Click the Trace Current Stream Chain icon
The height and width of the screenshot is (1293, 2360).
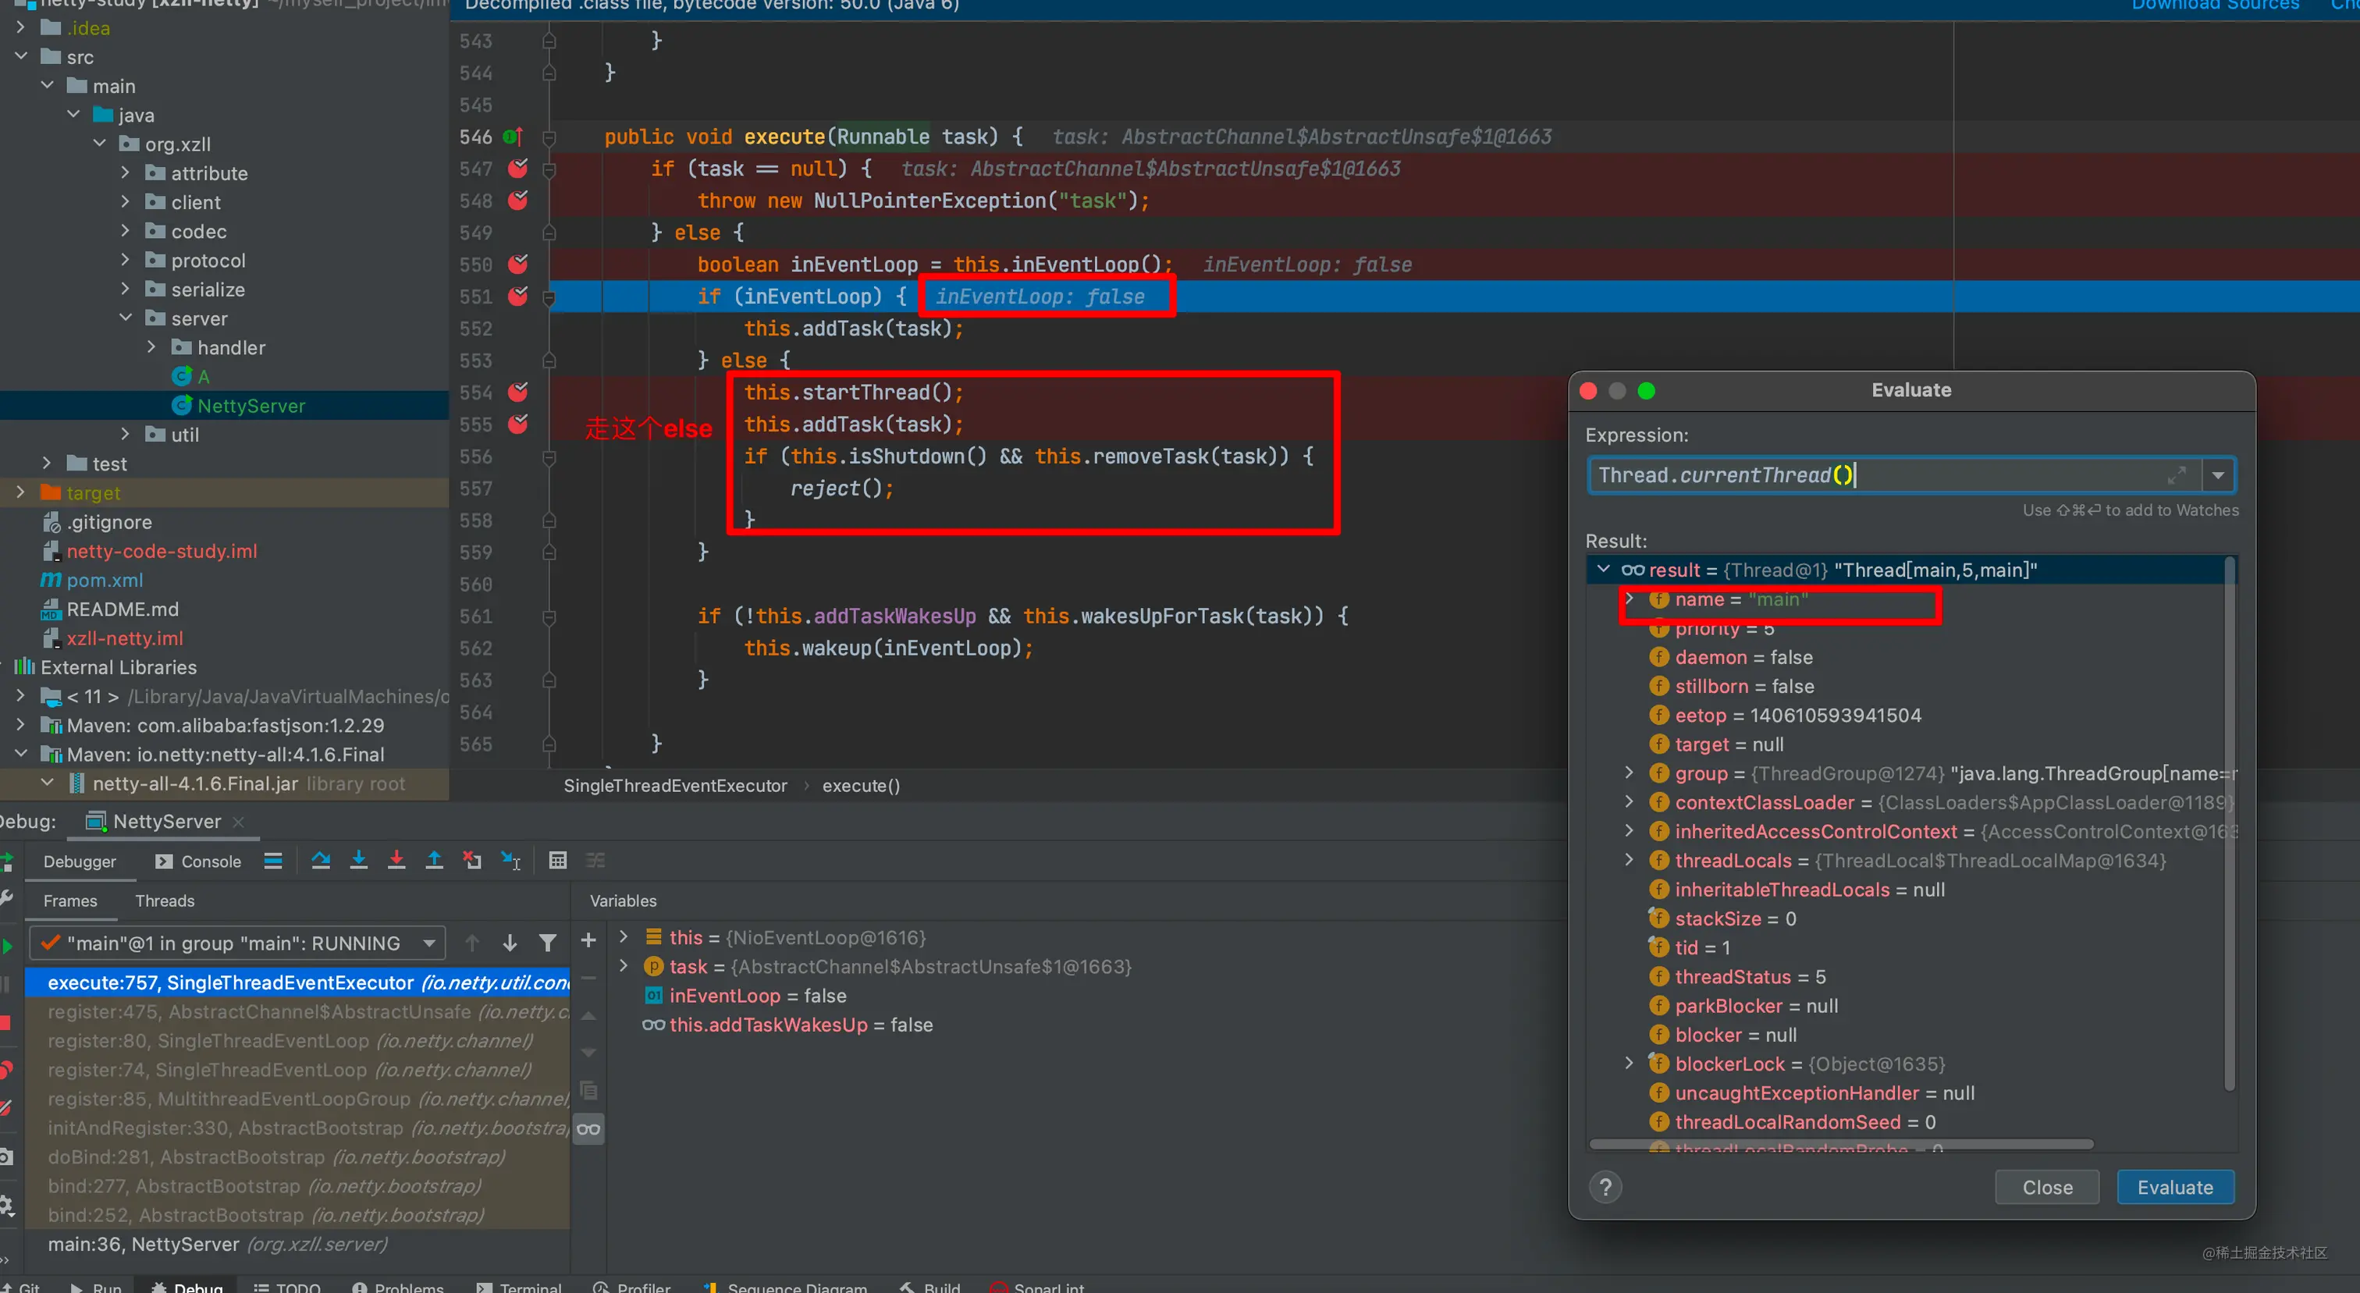[595, 861]
